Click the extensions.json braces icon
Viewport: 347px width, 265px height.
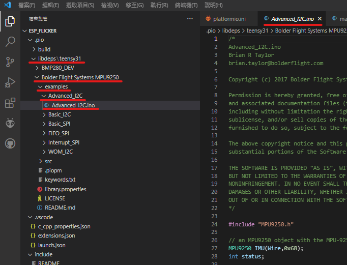tap(33, 235)
